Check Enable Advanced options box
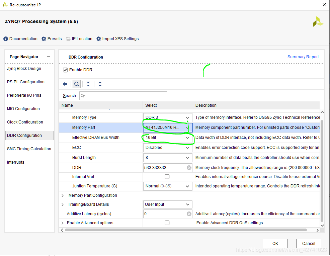The image size is (330, 256). [x=167, y=223]
